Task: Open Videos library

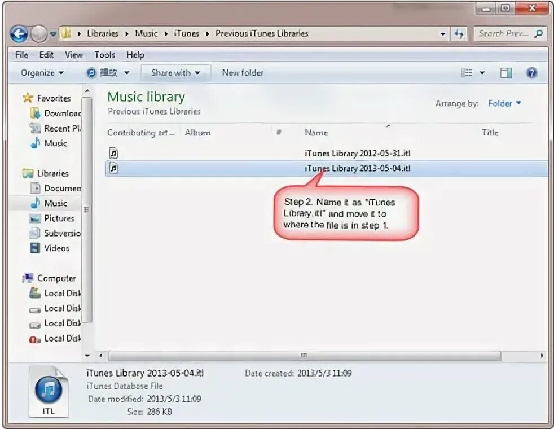Action: click(56, 248)
